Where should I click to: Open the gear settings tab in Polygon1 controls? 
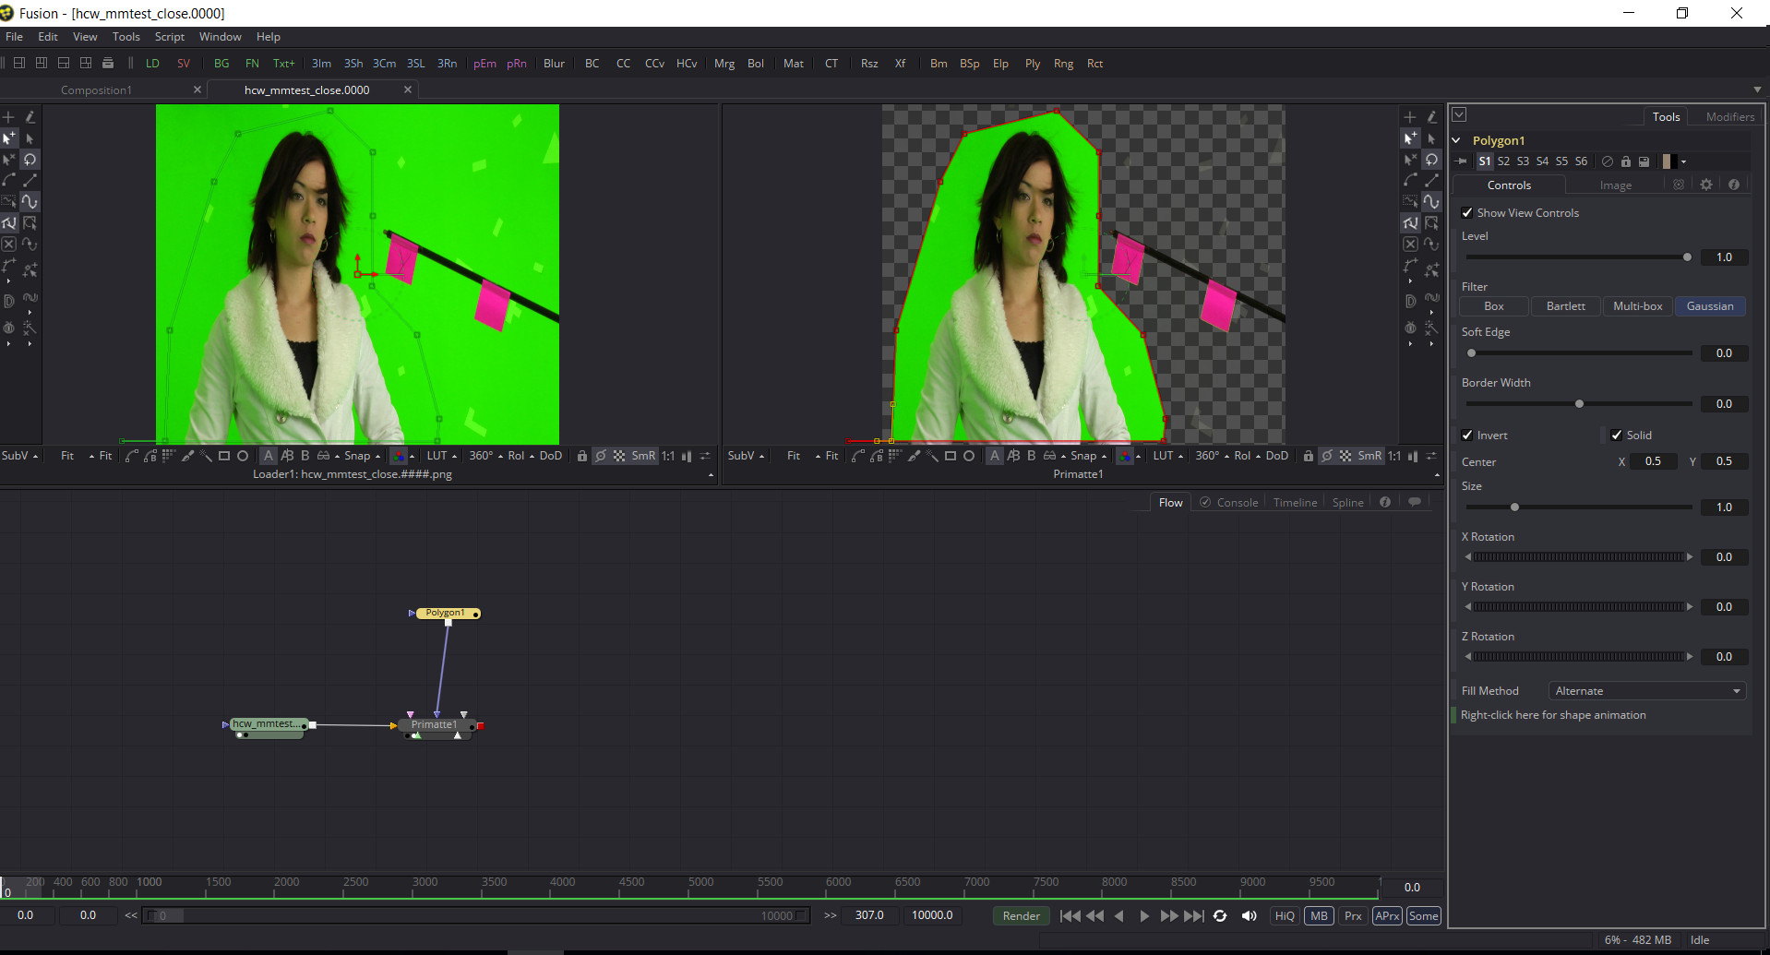pyautogui.click(x=1706, y=185)
